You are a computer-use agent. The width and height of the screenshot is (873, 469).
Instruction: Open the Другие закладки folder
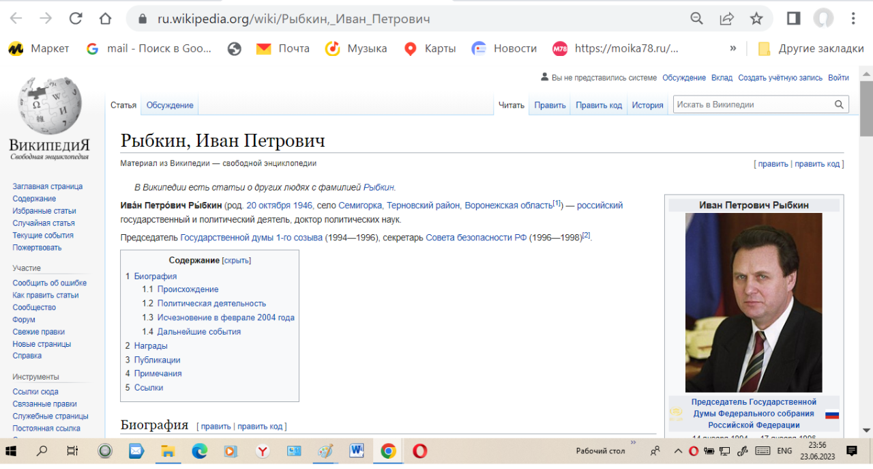(811, 48)
